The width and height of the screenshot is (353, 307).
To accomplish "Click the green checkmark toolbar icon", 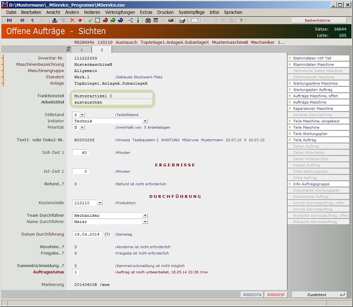I will pos(90,20).
